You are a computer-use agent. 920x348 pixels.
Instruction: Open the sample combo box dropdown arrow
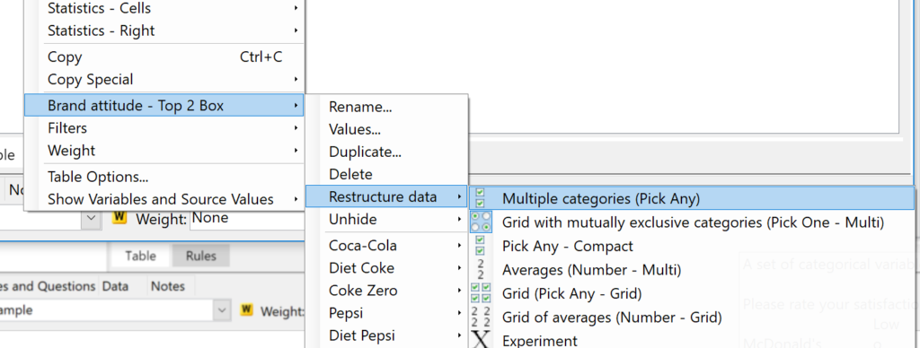221,310
